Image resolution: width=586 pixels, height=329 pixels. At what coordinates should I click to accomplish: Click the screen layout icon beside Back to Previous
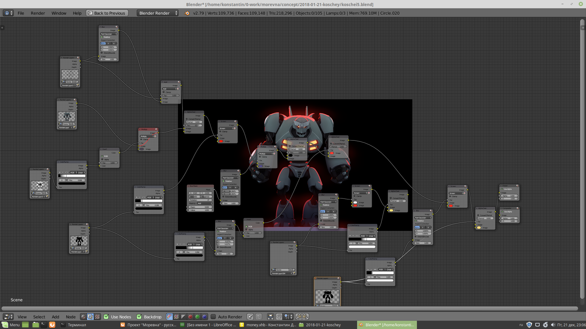pyautogui.click(x=90, y=13)
